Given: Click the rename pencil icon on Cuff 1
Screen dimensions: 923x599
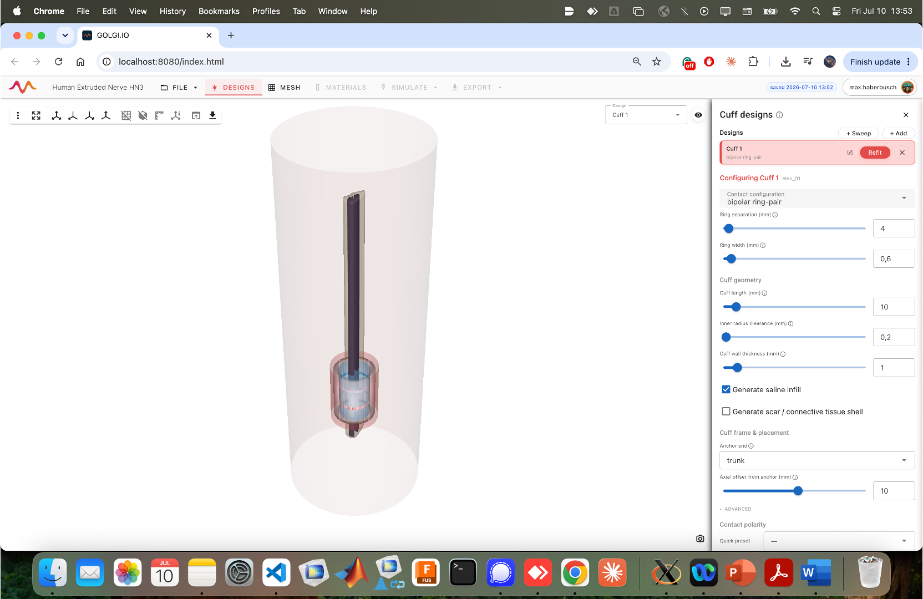Looking at the screenshot, I should [850, 153].
